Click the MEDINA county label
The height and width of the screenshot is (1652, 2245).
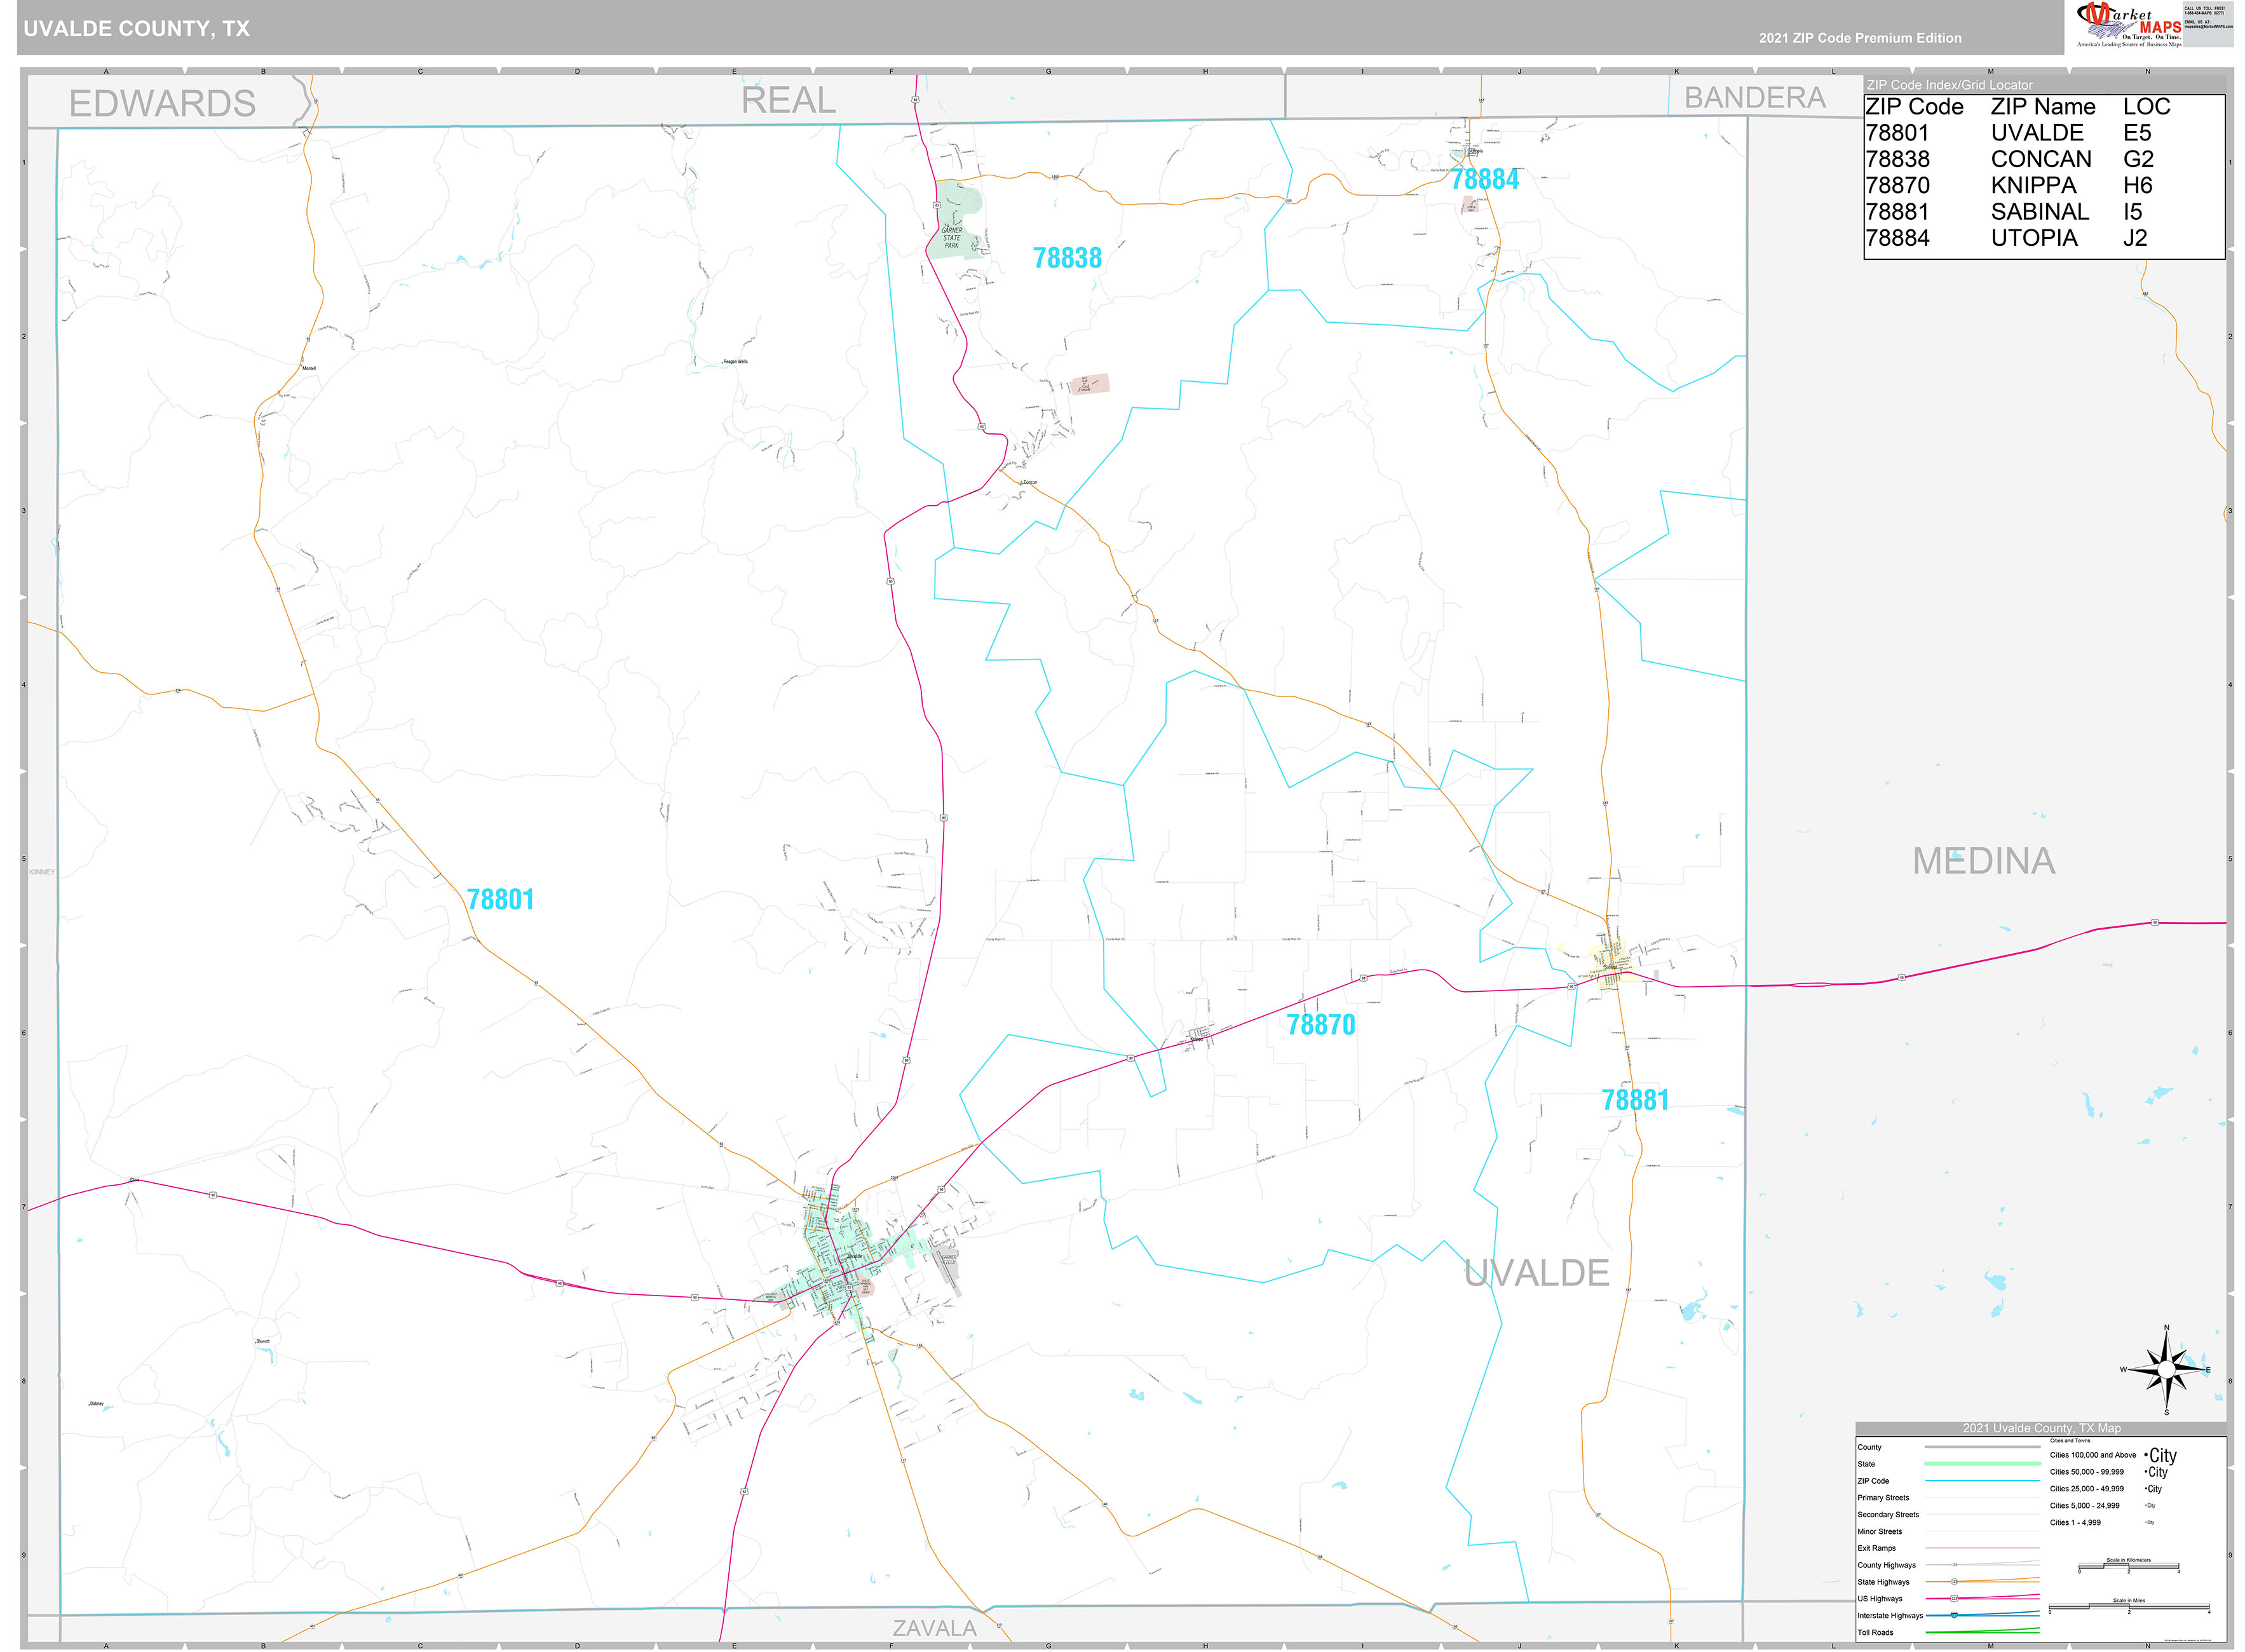click(1984, 861)
